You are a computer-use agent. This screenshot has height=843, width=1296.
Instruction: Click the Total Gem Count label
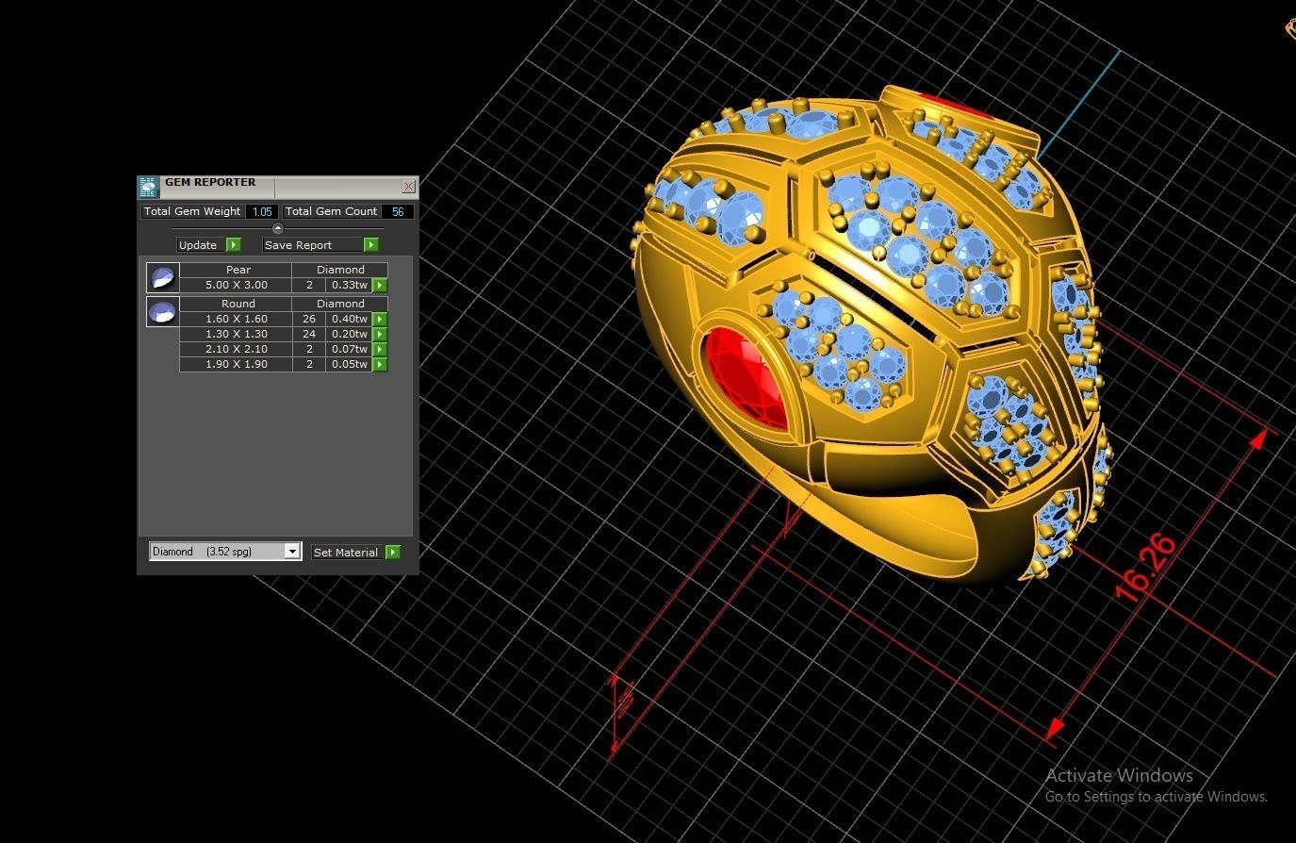point(331,211)
